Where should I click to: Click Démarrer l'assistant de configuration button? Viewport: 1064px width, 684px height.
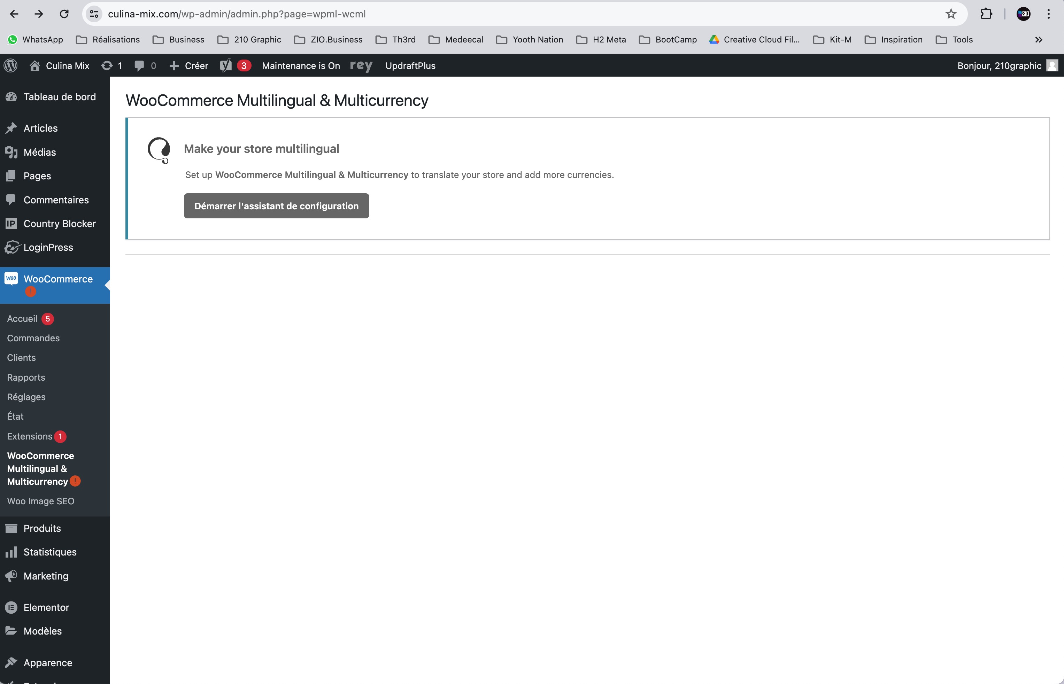pos(276,205)
